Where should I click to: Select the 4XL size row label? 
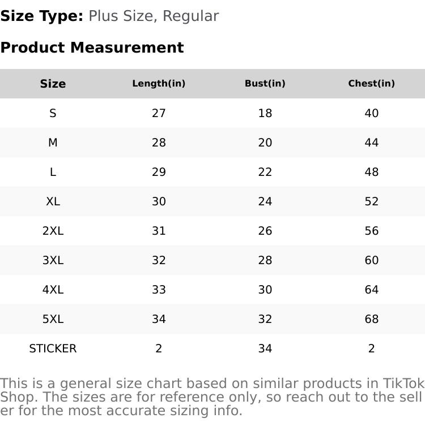coord(53,290)
